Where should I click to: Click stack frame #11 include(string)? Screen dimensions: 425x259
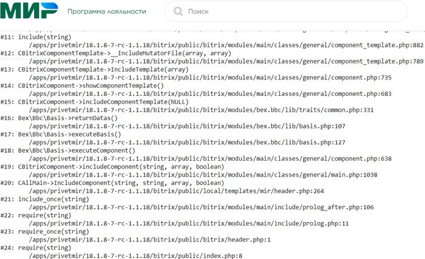coord(44,37)
